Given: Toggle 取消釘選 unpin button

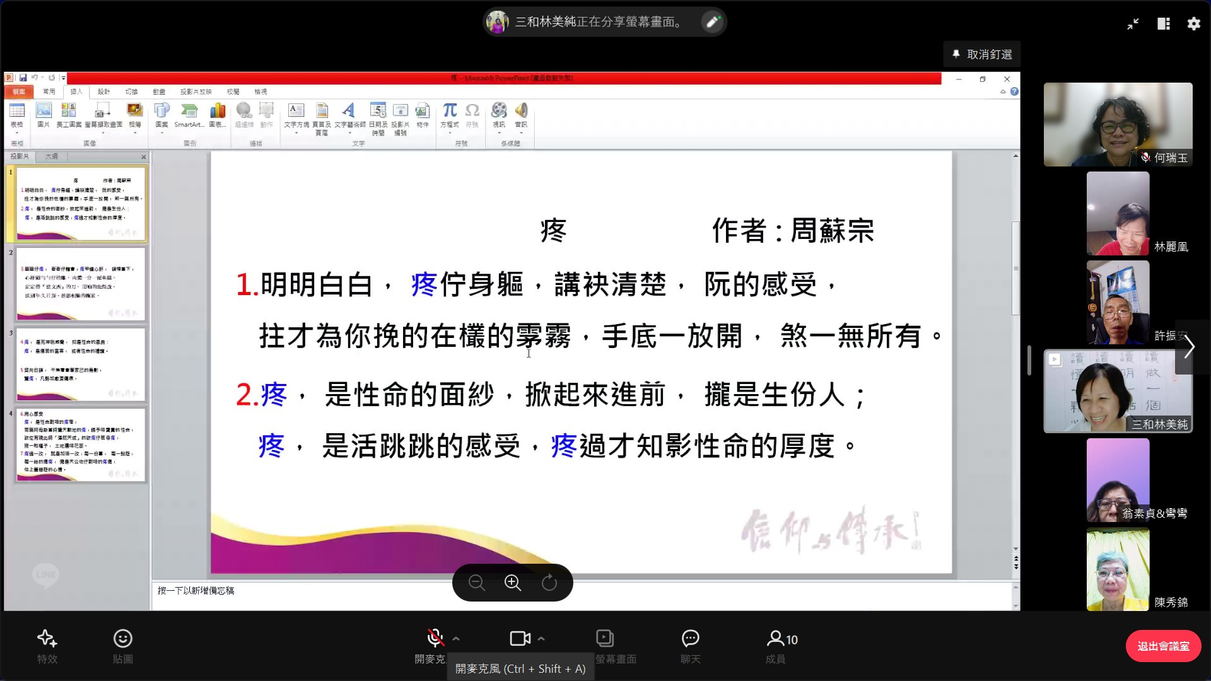Looking at the screenshot, I should coord(982,55).
